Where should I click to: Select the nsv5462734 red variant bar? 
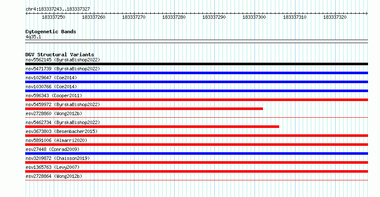152,127
